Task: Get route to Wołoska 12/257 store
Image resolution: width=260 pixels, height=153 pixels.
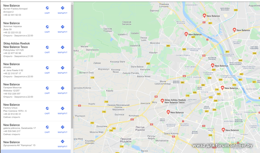Action: tap(62, 88)
